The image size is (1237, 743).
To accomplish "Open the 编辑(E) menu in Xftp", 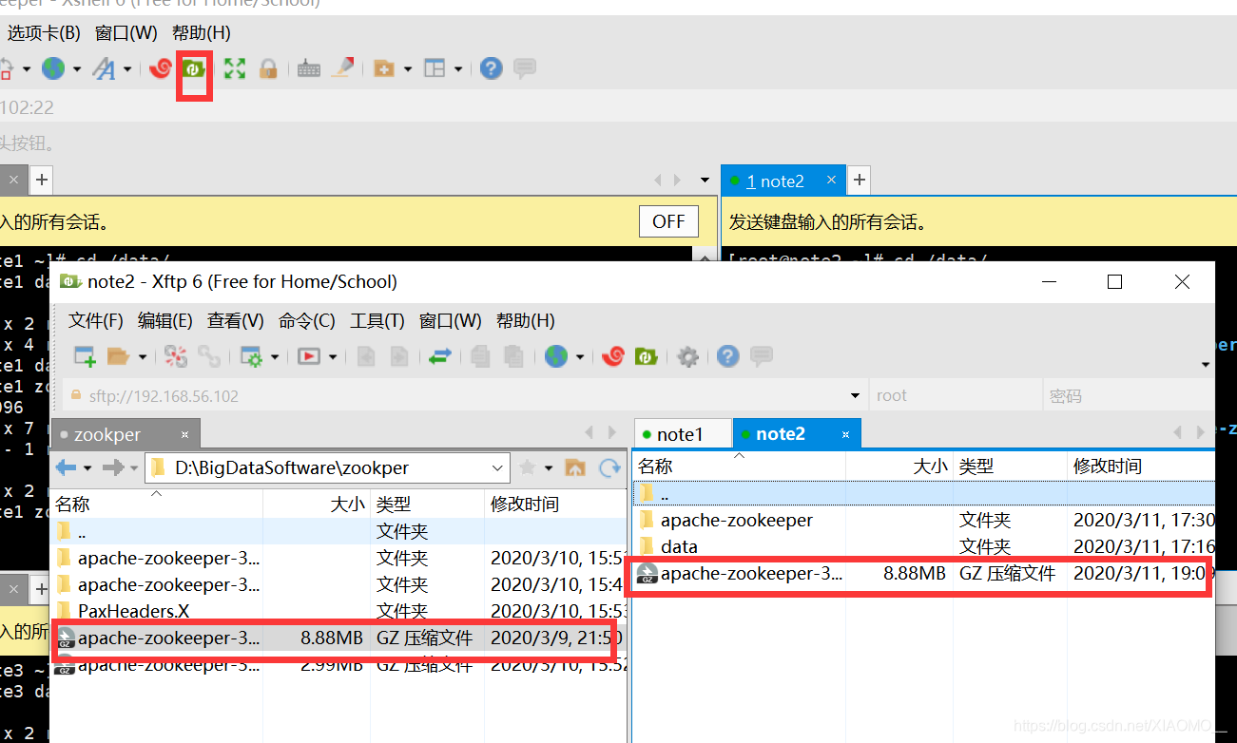I will coord(165,320).
